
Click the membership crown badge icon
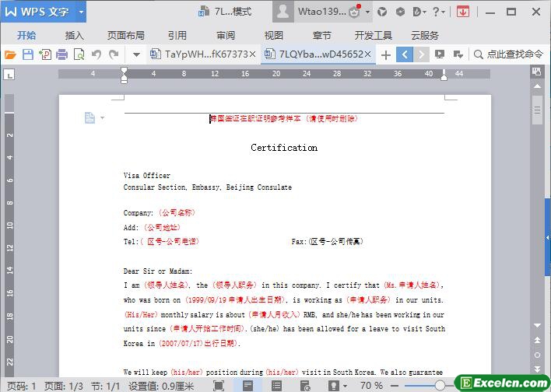coord(355,12)
